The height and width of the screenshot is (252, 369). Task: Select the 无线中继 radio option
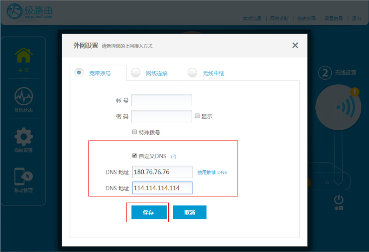(192, 72)
